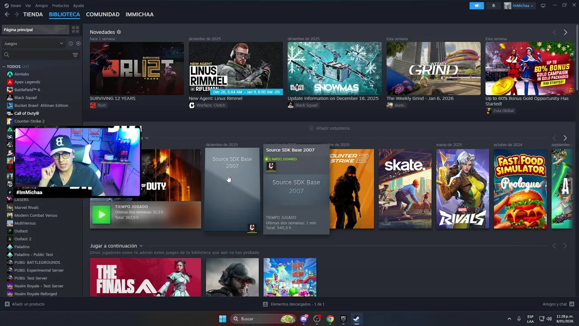
Task: Open Discord in taskbar
Action: 304,319
